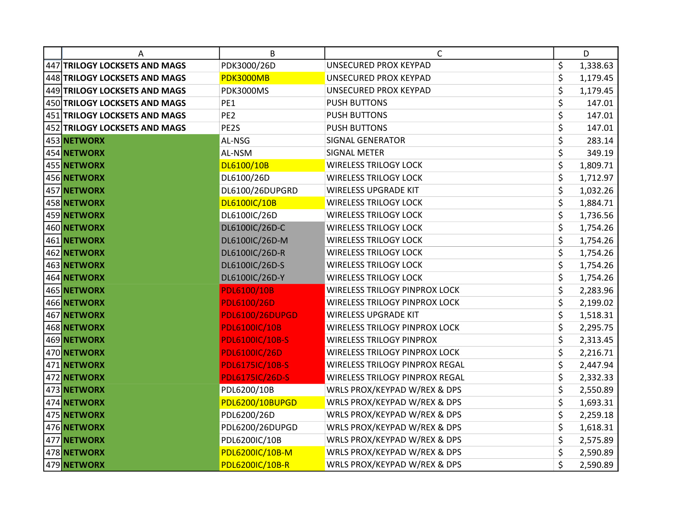Click cell DL6100/26DUPGRD
The height and width of the screenshot is (526, 681).
point(272,191)
